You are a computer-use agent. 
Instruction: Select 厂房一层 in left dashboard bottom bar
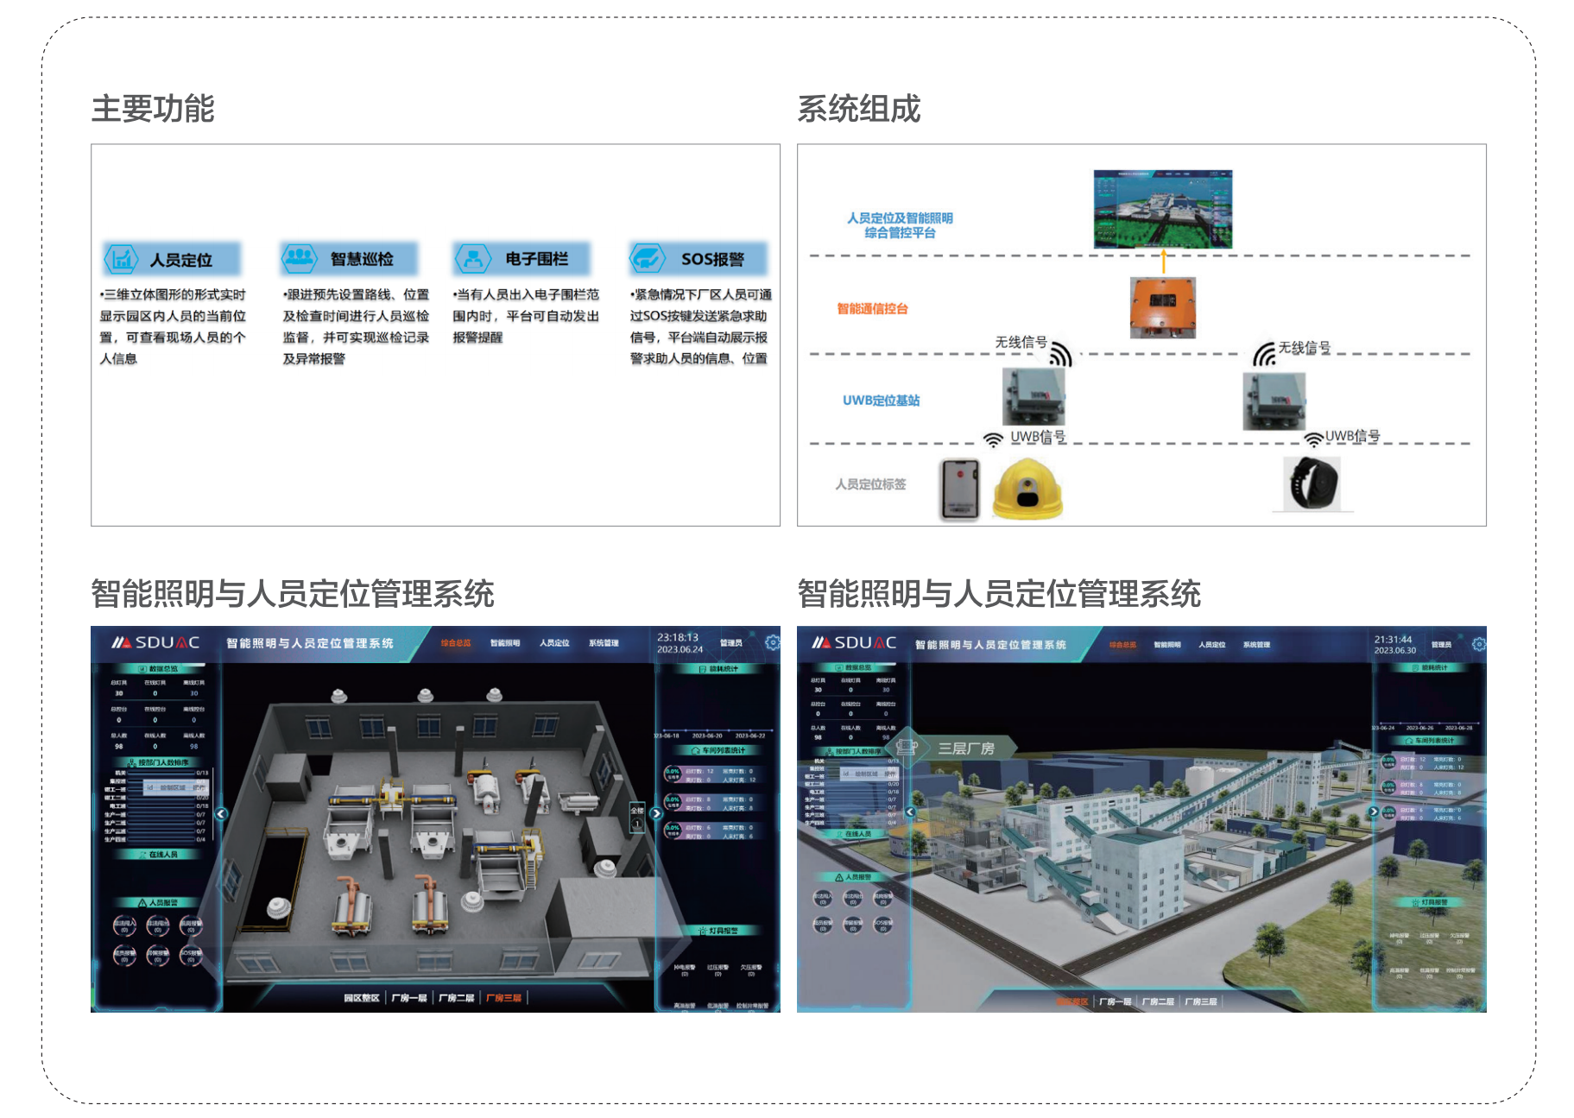point(408,998)
